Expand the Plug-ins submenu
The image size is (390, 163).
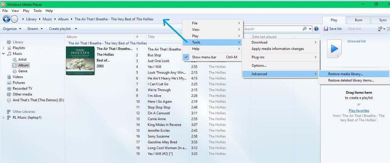pos(281,57)
